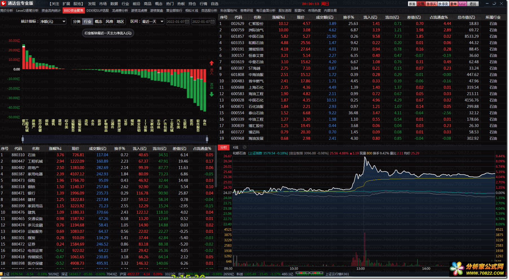Image resolution: width=509 pixels, height=280 pixels.
Task: Select the 风格 segment option
Action: [109, 21]
